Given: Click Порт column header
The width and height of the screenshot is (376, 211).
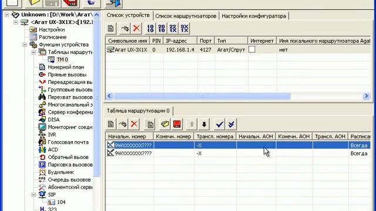Looking at the screenshot, I should tap(206, 41).
